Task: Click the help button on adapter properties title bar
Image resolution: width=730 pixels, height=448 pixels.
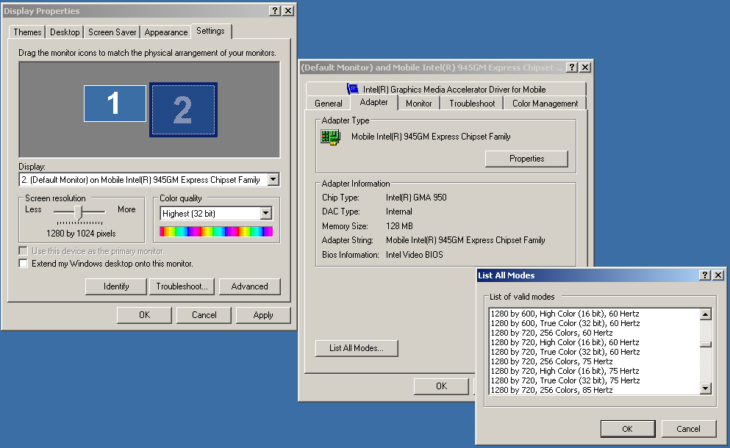Action: (x=572, y=67)
